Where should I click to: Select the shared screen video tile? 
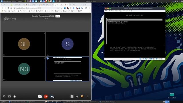[x=67, y=69]
